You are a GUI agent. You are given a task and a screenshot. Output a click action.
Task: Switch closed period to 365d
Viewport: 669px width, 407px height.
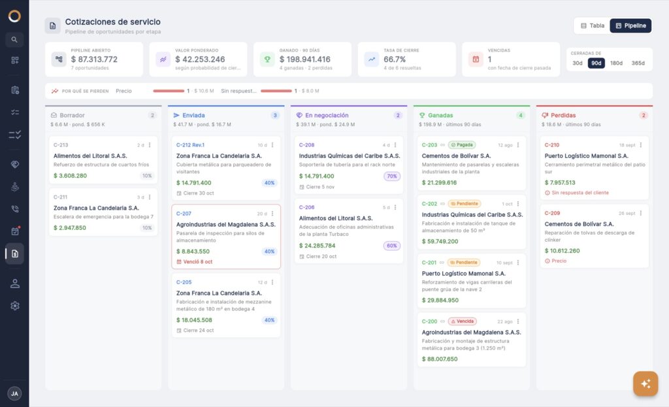coord(638,63)
